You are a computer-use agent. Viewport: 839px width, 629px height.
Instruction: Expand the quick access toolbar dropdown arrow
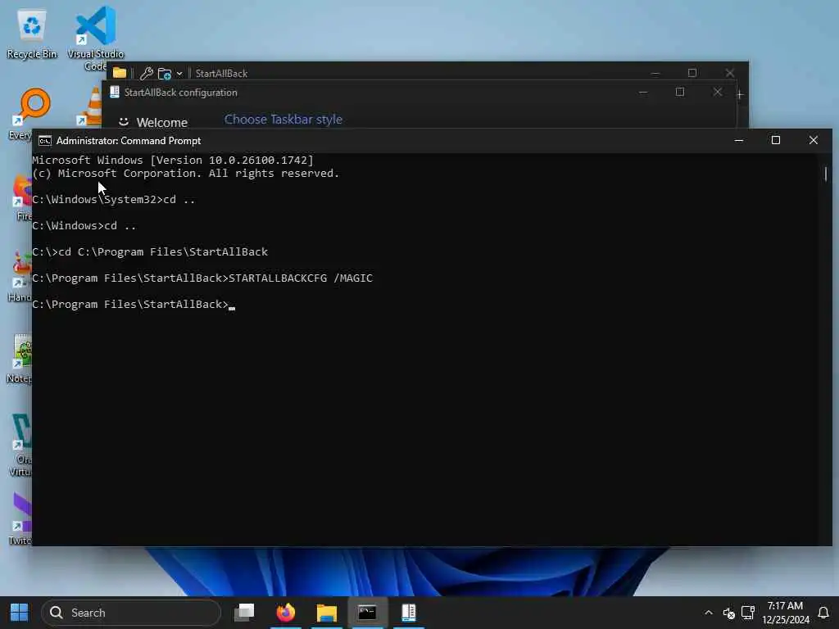pyautogui.click(x=179, y=73)
